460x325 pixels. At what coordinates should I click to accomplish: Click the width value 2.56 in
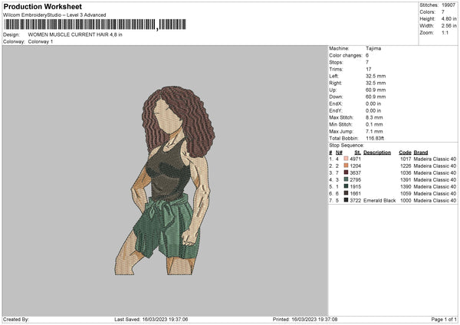[x=449, y=26]
